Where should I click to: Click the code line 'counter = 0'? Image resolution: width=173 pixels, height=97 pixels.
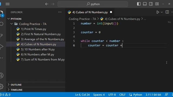pos(91,32)
